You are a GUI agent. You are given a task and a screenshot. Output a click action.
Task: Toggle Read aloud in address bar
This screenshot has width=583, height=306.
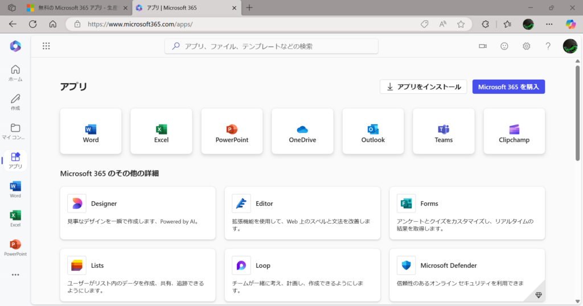pos(442,24)
